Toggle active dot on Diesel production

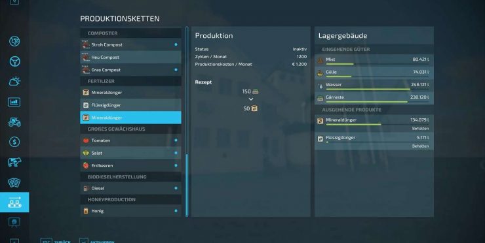pyautogui.click(x=176, y=188)
